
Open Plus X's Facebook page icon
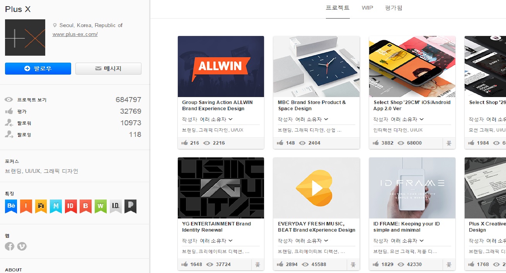coord(9,246)
